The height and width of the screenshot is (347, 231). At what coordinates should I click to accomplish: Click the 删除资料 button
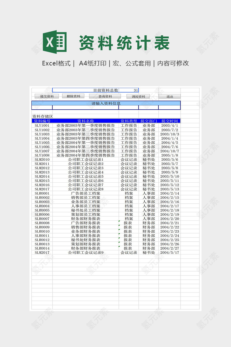point(73,96)
